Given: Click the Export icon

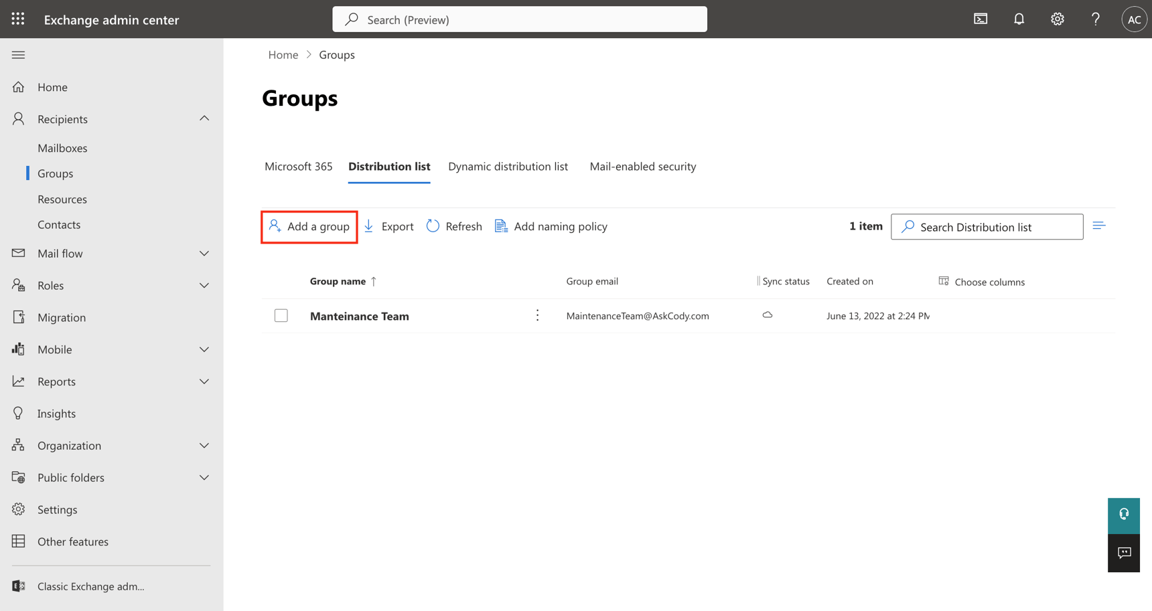Looking at the screenshot, I should tap(368, 226).
